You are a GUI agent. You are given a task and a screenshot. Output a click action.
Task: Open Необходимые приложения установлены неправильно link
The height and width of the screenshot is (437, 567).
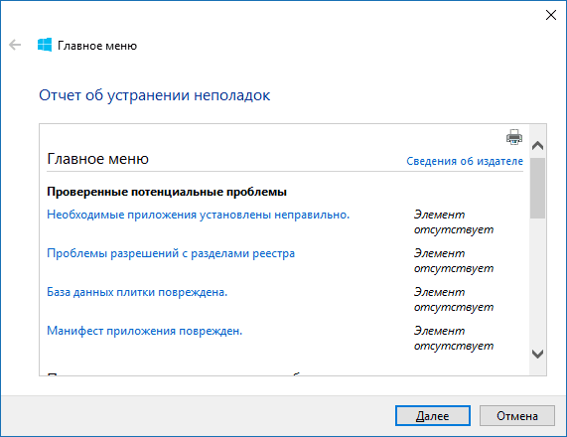(199, 215)
